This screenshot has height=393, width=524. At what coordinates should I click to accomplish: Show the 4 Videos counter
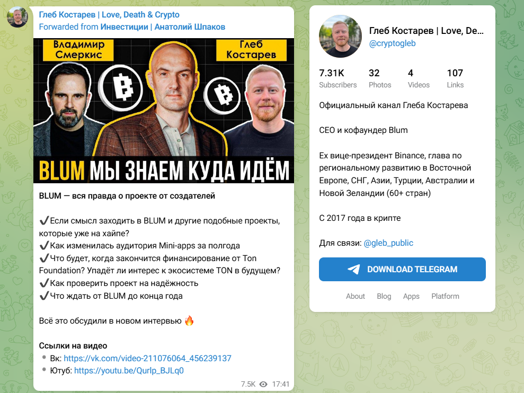click(419, 78)
